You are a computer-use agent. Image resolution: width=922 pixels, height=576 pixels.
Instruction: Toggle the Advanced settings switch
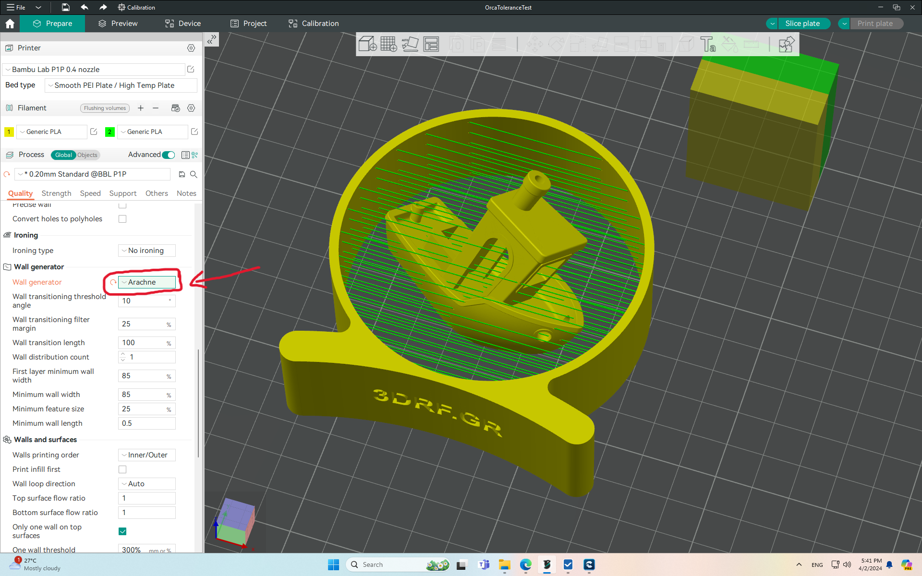(169, 155)
